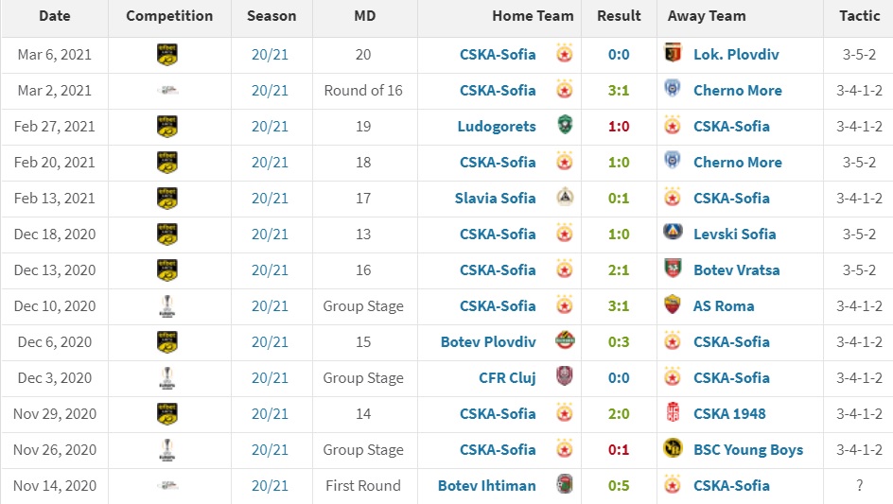Image resolution: width=893 pixels, height=504 pixels.
Task: Click the Competition column header
Action: pyautogui.click(x=169, y=16)
